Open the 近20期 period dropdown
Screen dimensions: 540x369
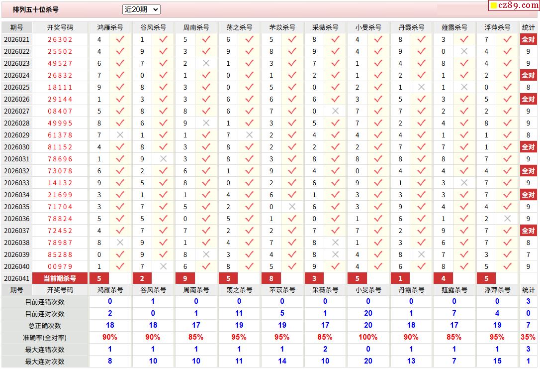[x=141, y=9]
